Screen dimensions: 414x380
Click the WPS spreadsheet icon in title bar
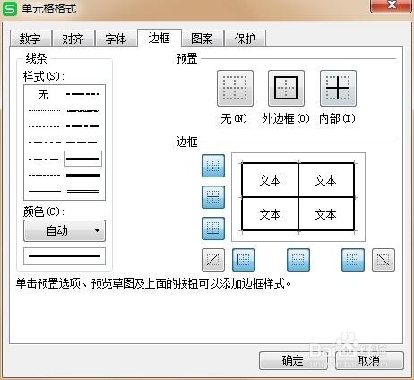(10, 9)
